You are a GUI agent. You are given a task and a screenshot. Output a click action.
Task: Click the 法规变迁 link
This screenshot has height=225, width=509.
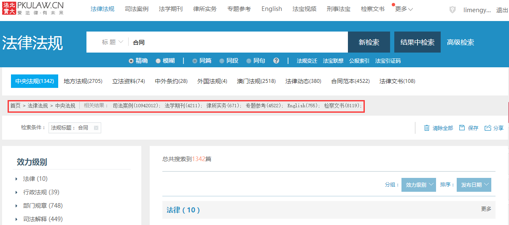(307, 61)
